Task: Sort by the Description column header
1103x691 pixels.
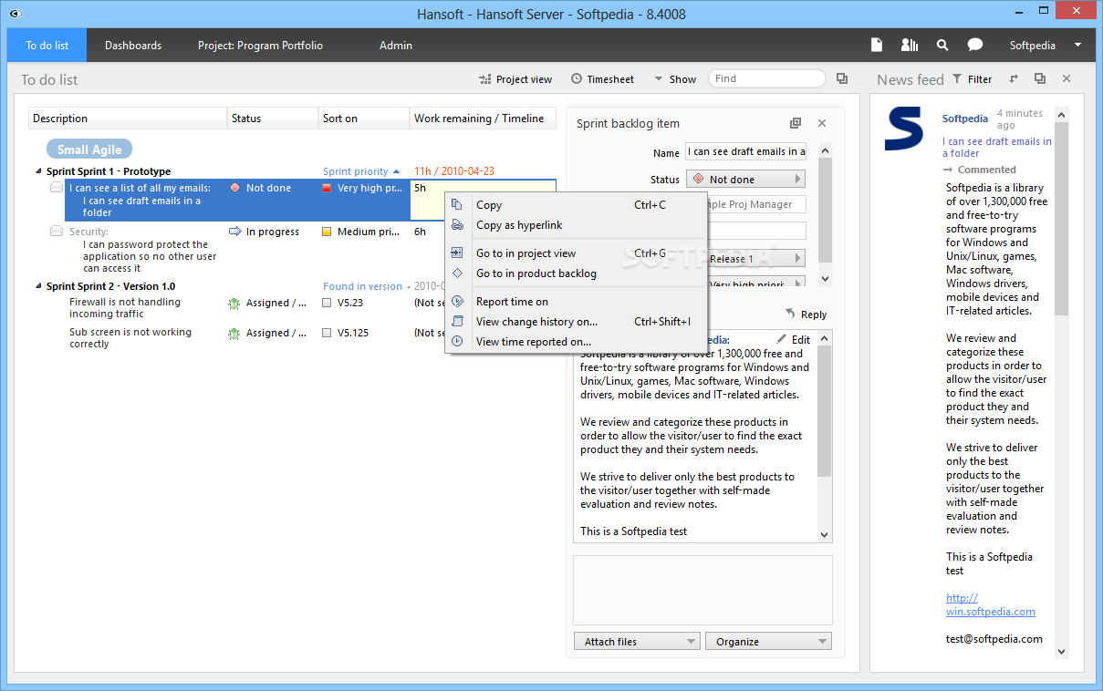Action: [x=128, y=119]
